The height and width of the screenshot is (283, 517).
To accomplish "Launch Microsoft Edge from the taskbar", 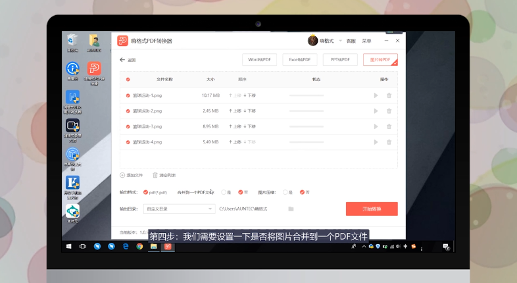I will [x=126, y=246].
